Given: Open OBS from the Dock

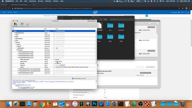Looking at the screenshot, I should [x=140, y=104].
